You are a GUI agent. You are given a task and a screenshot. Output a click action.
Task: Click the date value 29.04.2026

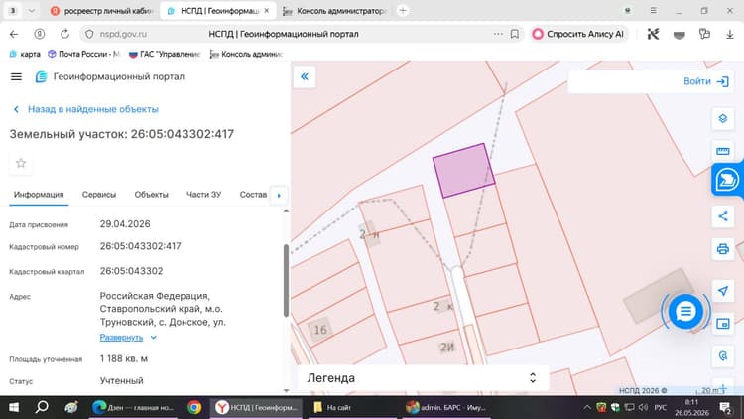click(125, 224)
